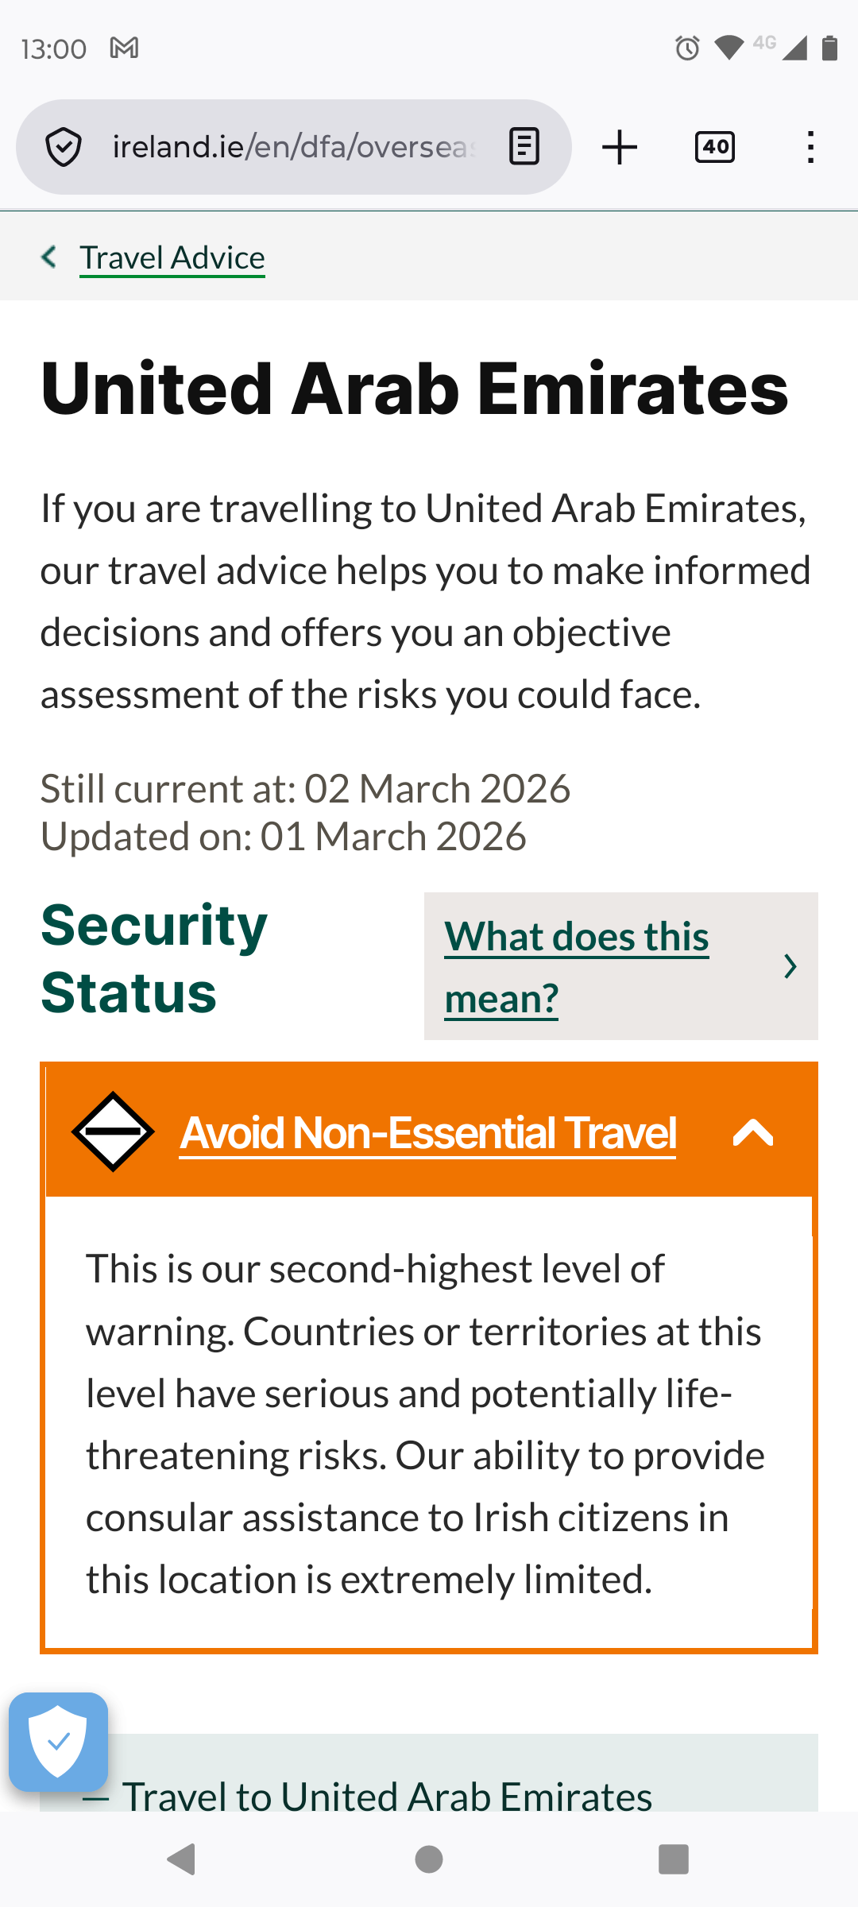Select the Avoid Non-Essential Travel heading link
Viewport: 858px width, 1907px height.
[427, 1134]
